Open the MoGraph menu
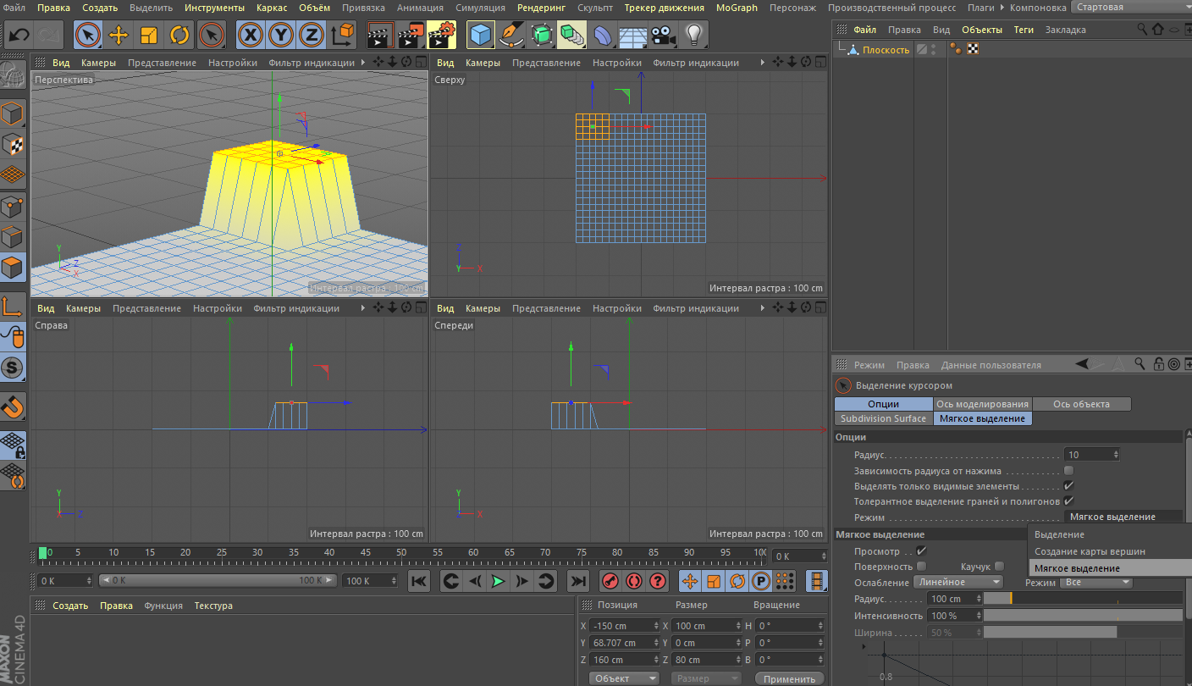Viewport: 1192px width, 686px height. 737,8
